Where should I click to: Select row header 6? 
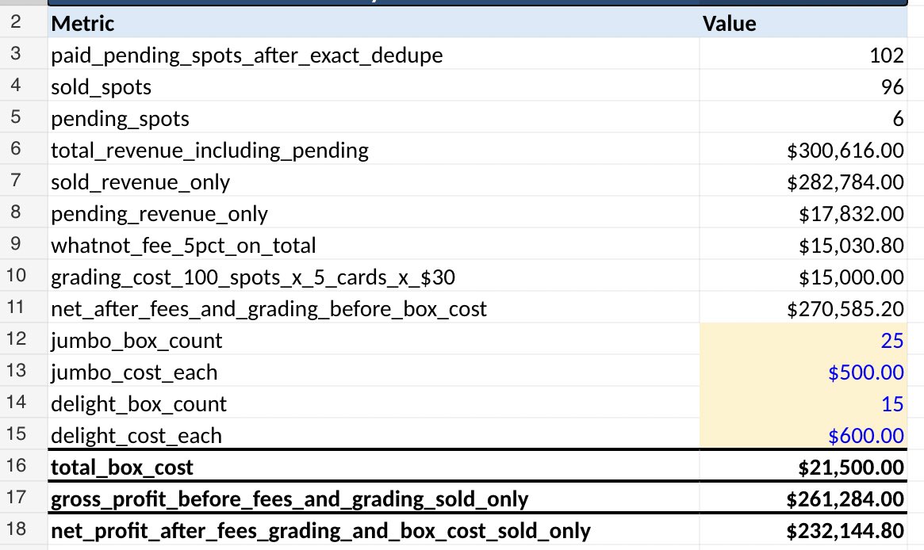pos(24,149)
